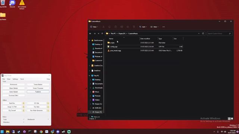Open GitHub Desktop from the taskbar
239x134 pixels.
pos(24,131)
